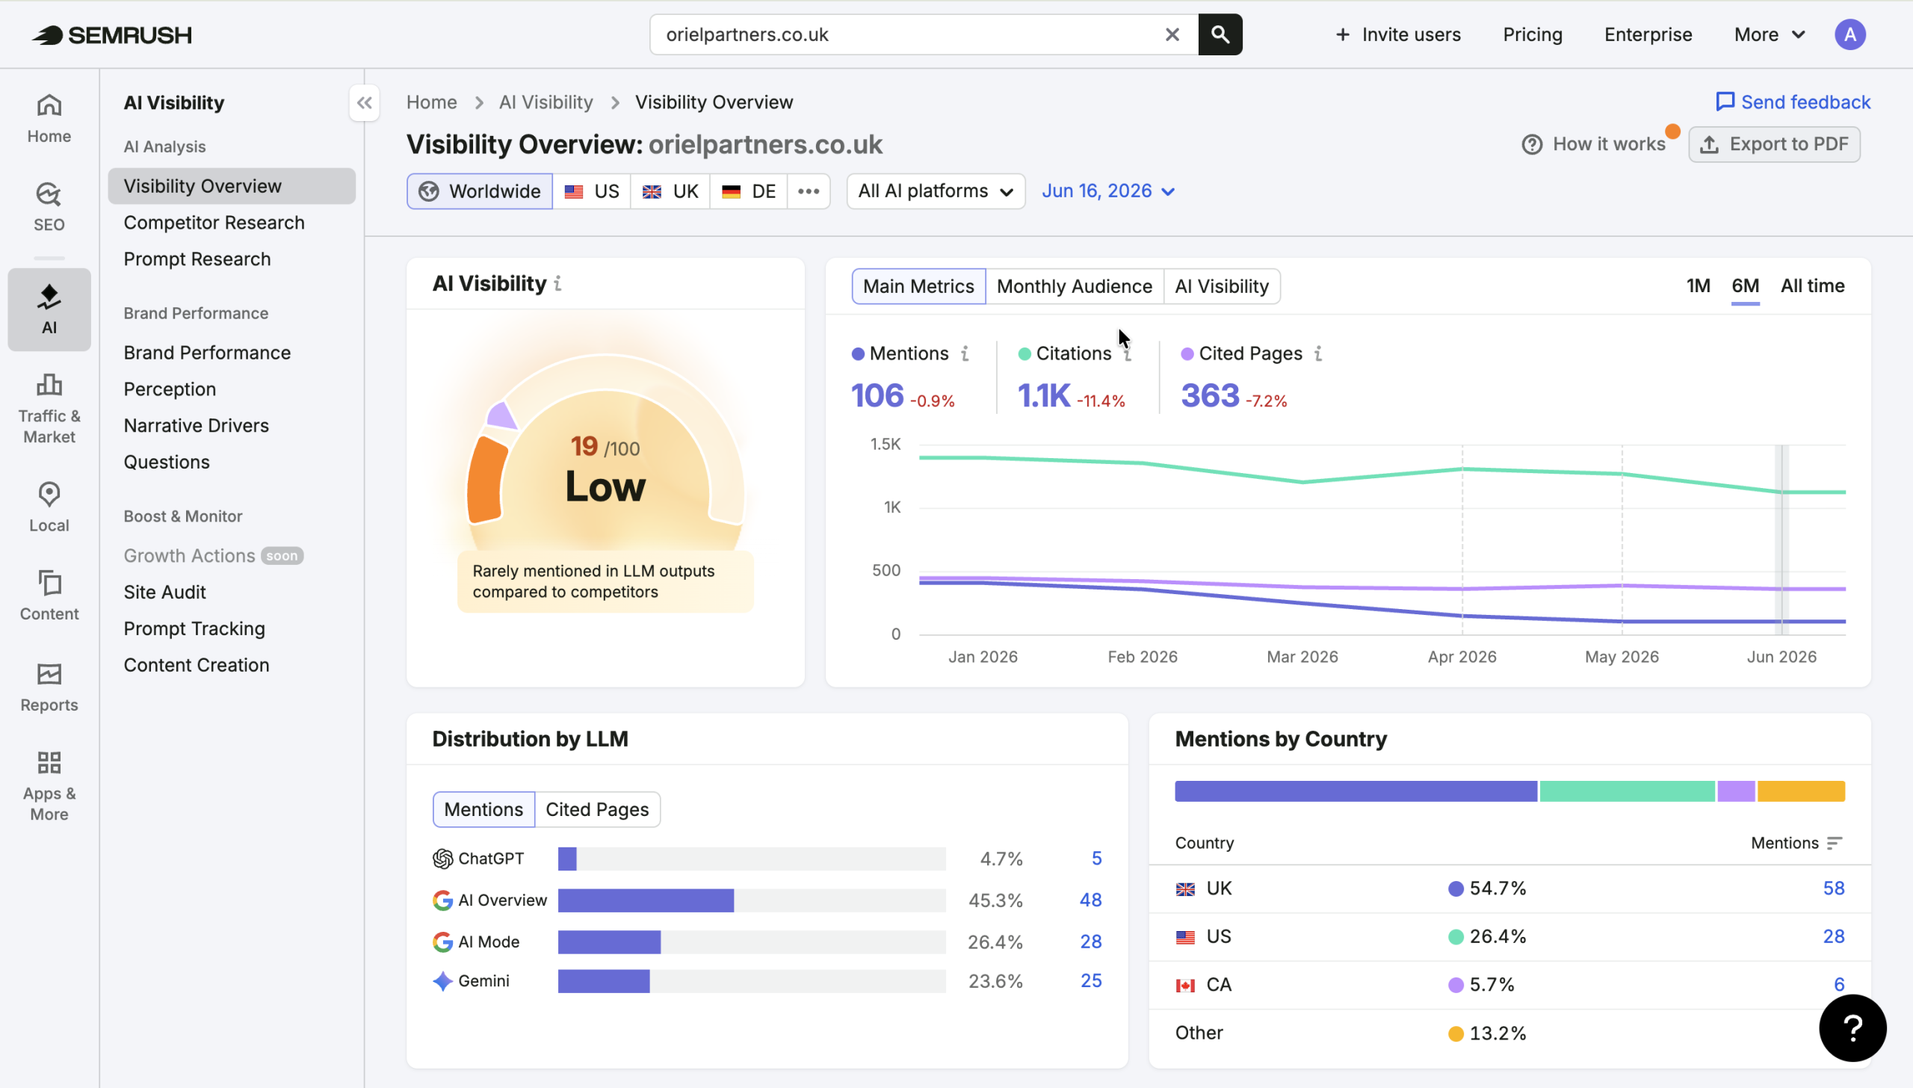Click the help question mark bubble
The image size is (1913, 1088).
click(x=1852, y=1027)
